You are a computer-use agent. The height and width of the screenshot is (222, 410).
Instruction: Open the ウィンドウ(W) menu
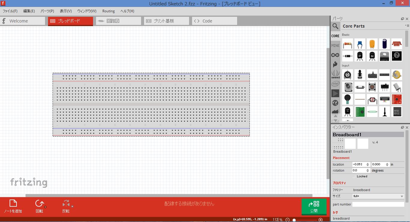pos(87,11)
